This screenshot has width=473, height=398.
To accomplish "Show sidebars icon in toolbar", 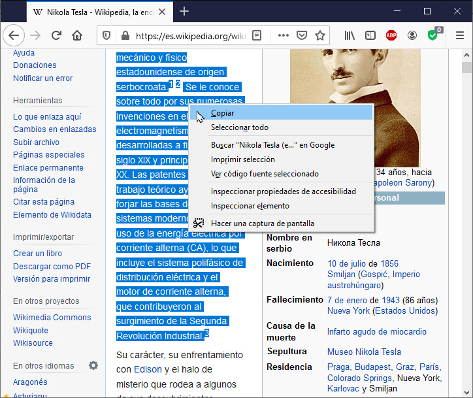I will pyautogui.click(x=370, y=35).
